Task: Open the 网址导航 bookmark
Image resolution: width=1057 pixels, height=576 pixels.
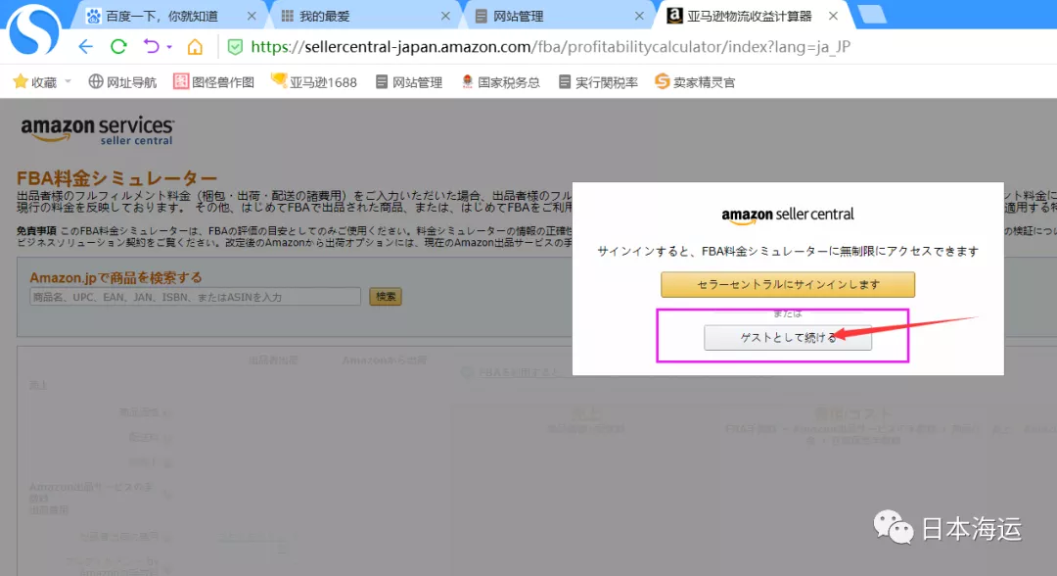Action: coord(122,82)
